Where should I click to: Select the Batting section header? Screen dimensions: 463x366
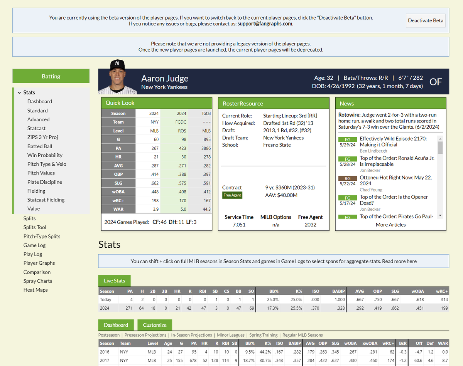coord(51,76)
